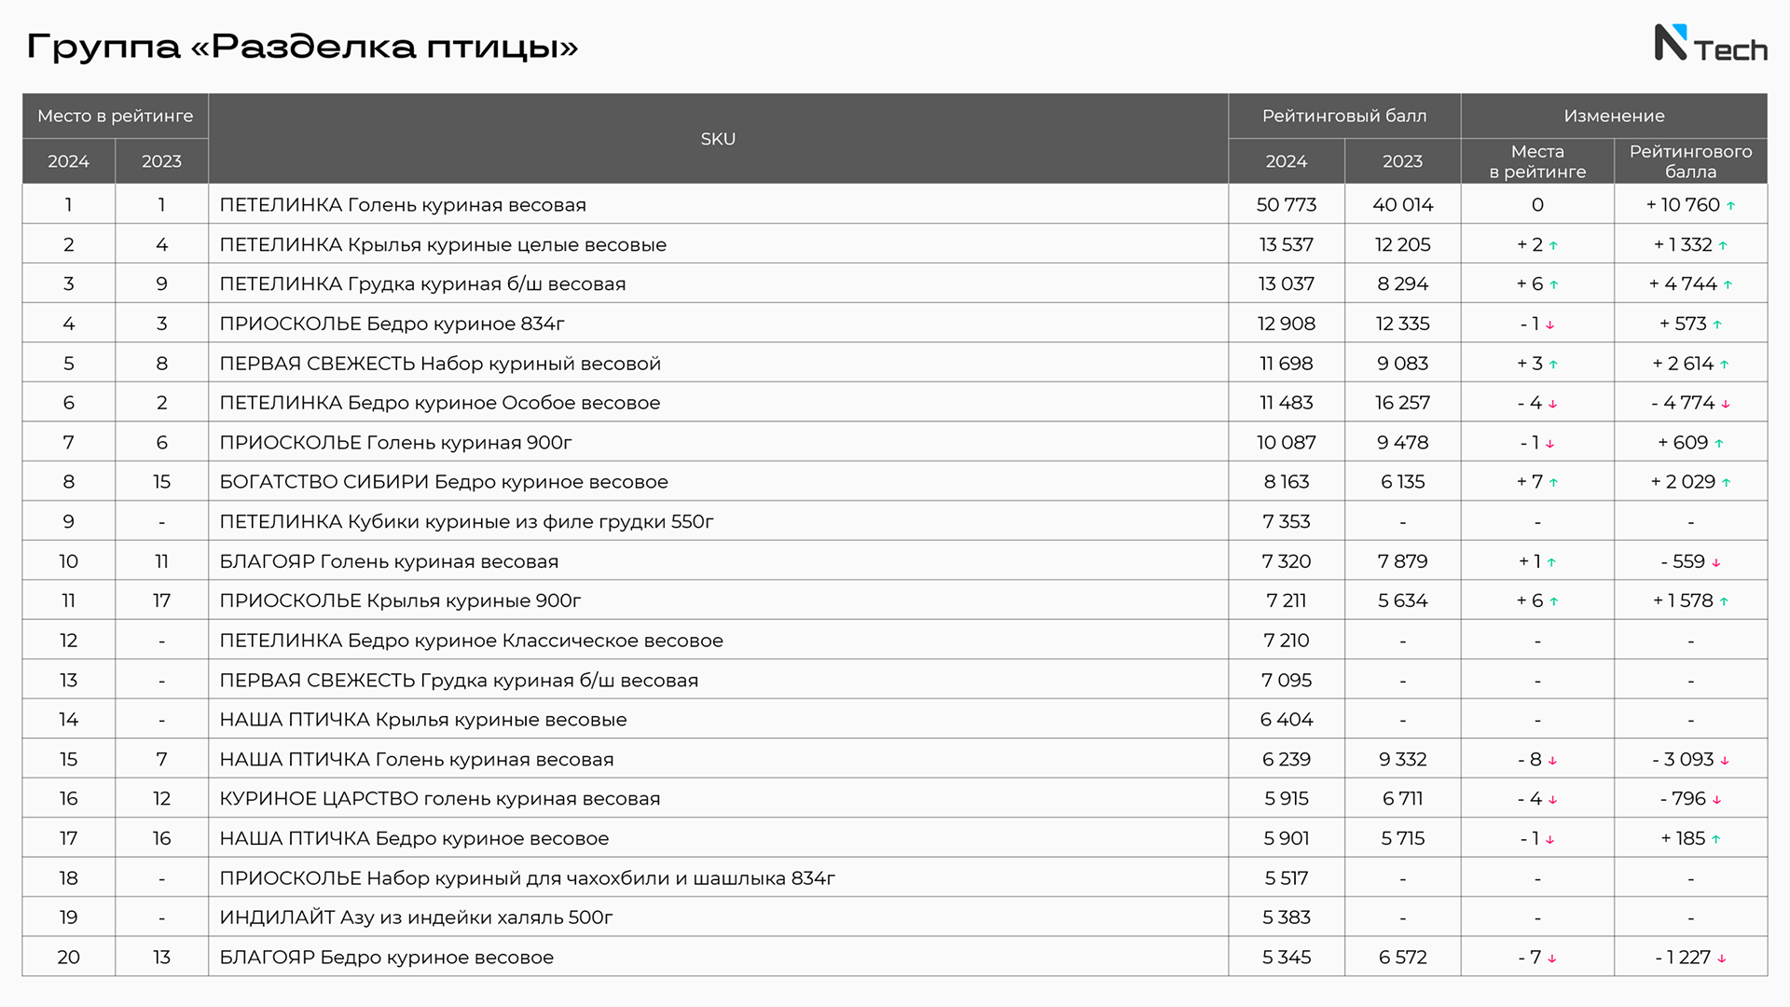
Task: Click the green arrow beside + 2 029
Action: (1727, 483)
